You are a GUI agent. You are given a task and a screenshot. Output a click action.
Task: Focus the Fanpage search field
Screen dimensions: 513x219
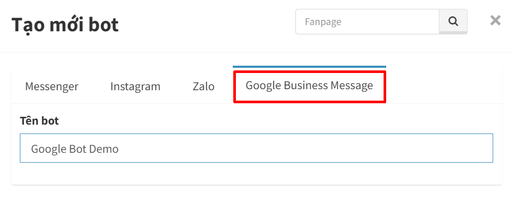(367, 21)
